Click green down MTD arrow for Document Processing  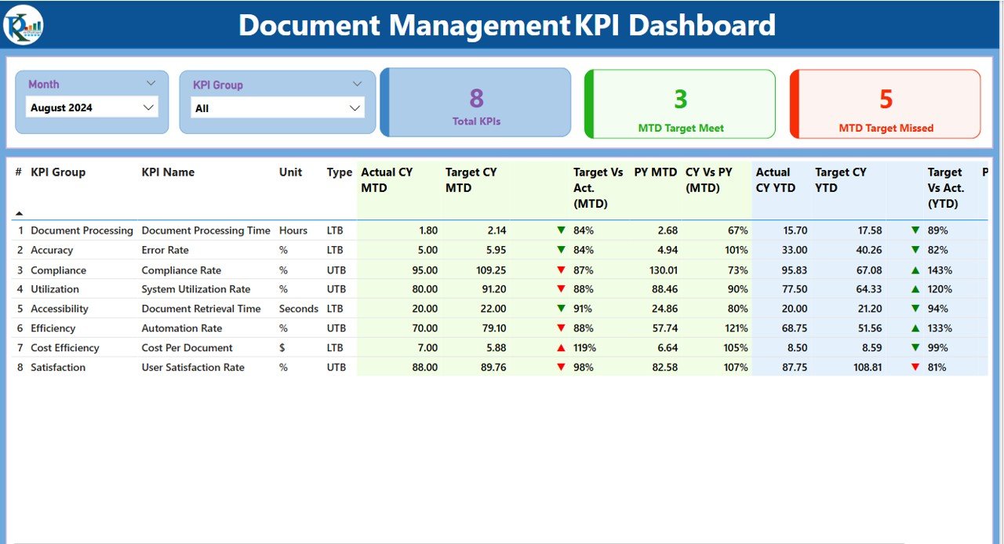pyautogui.click(x=561, y=230)
